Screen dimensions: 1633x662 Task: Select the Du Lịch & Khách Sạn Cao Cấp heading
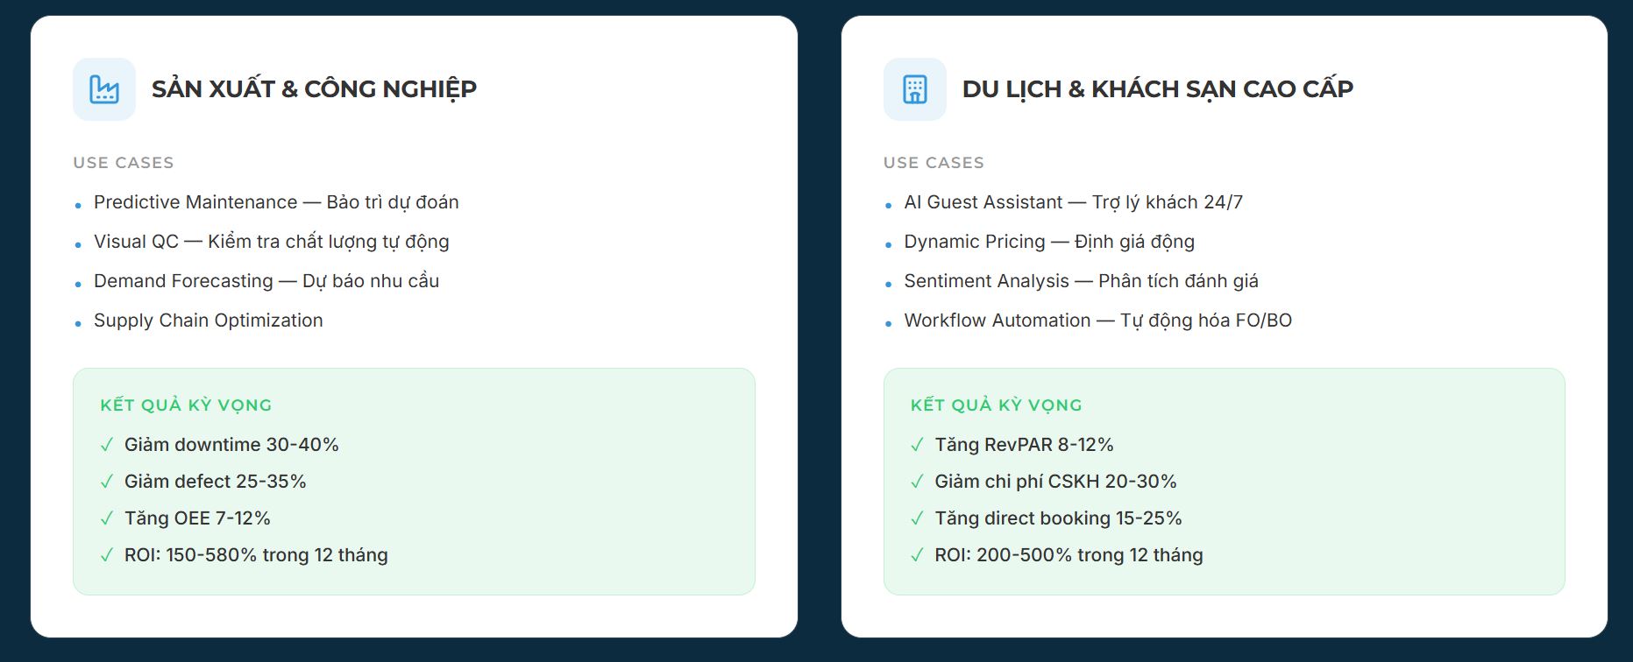(x=1157, y=89)
